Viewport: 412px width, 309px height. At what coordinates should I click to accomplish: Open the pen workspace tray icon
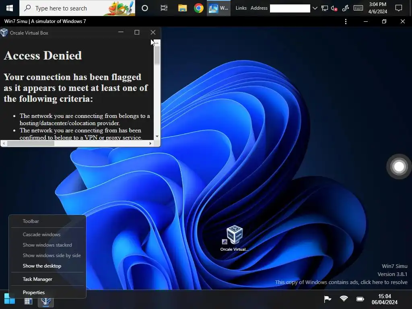346,8
